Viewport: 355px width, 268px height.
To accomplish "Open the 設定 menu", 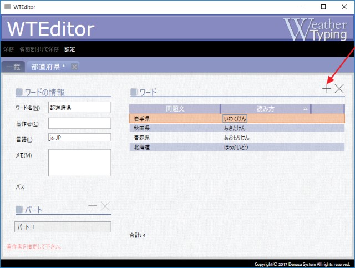I will [x=69, y=49].
